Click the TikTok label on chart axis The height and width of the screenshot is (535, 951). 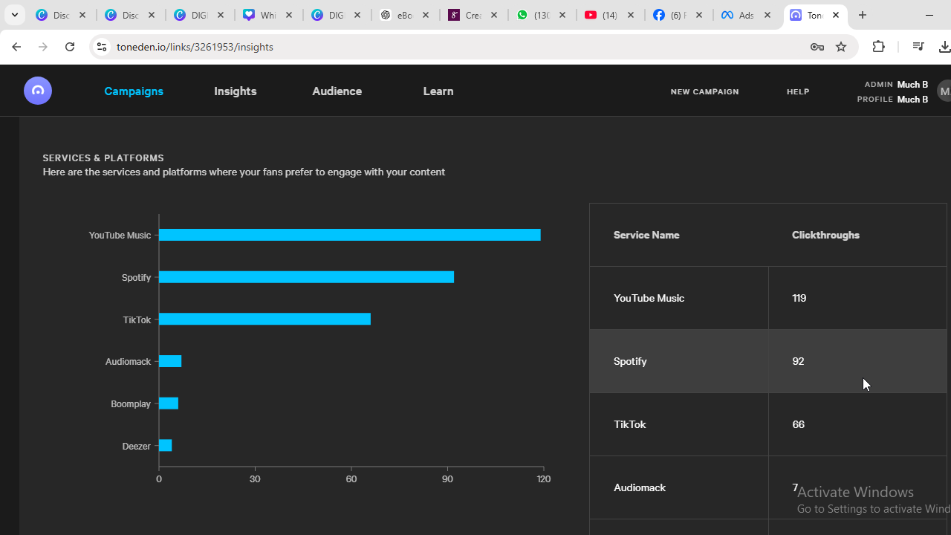pyautogui.click(x=137, y=320)
